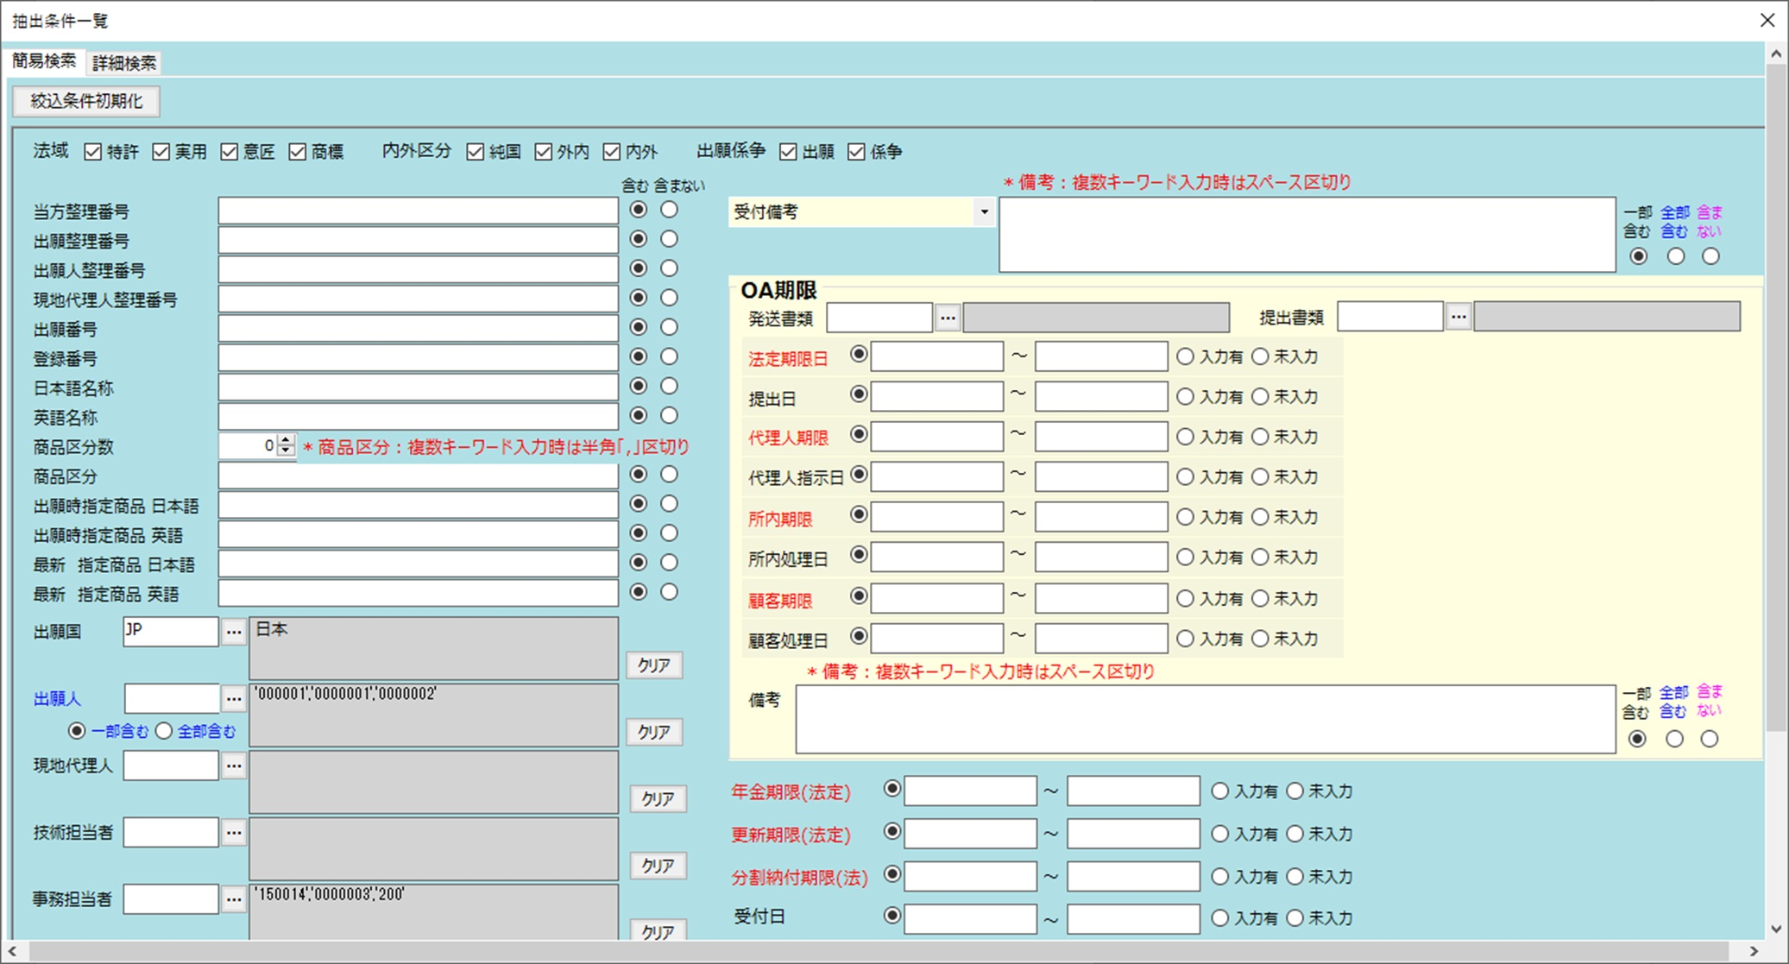Decrease the 商品区分数 spinner value
This screenshot has height=964, width=1789.
click(287, 451)
